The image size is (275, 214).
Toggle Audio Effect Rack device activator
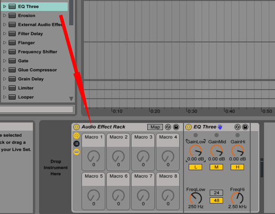pyautogui.click(x=76, y=127)
